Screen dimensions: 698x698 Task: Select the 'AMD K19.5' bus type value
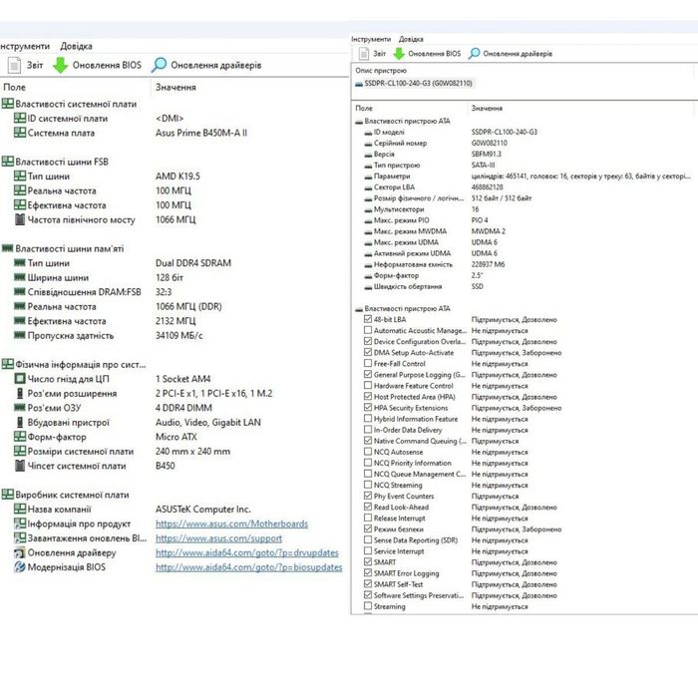[177, 176]
